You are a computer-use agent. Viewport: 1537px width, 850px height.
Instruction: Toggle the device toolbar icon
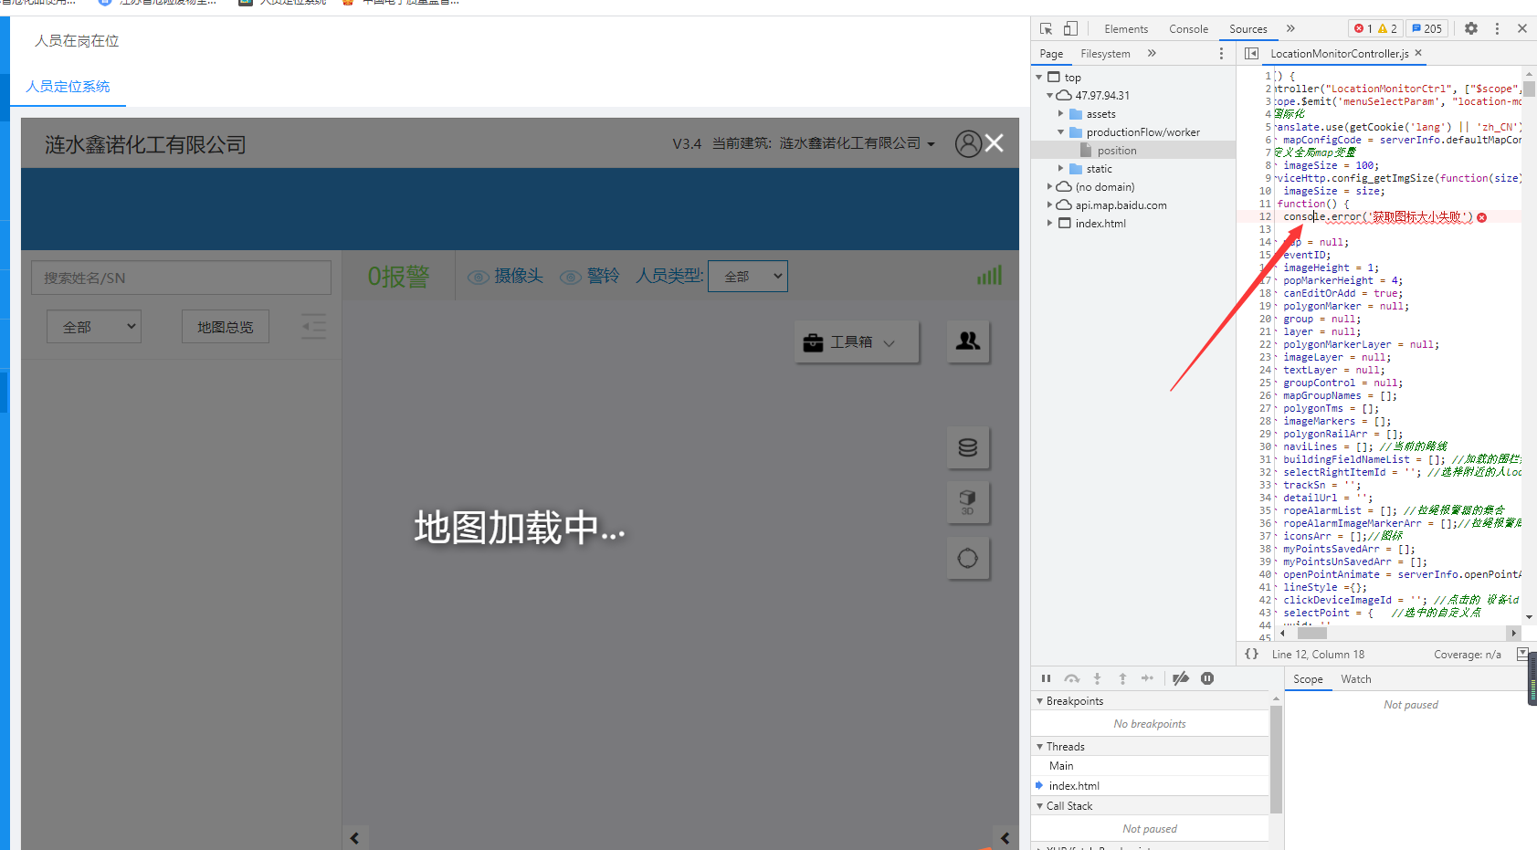[1070, 28]
